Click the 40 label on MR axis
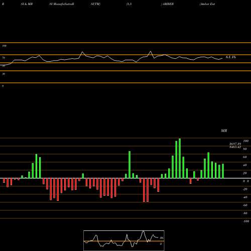Screen dimensions: 251x251 [245, 165]
